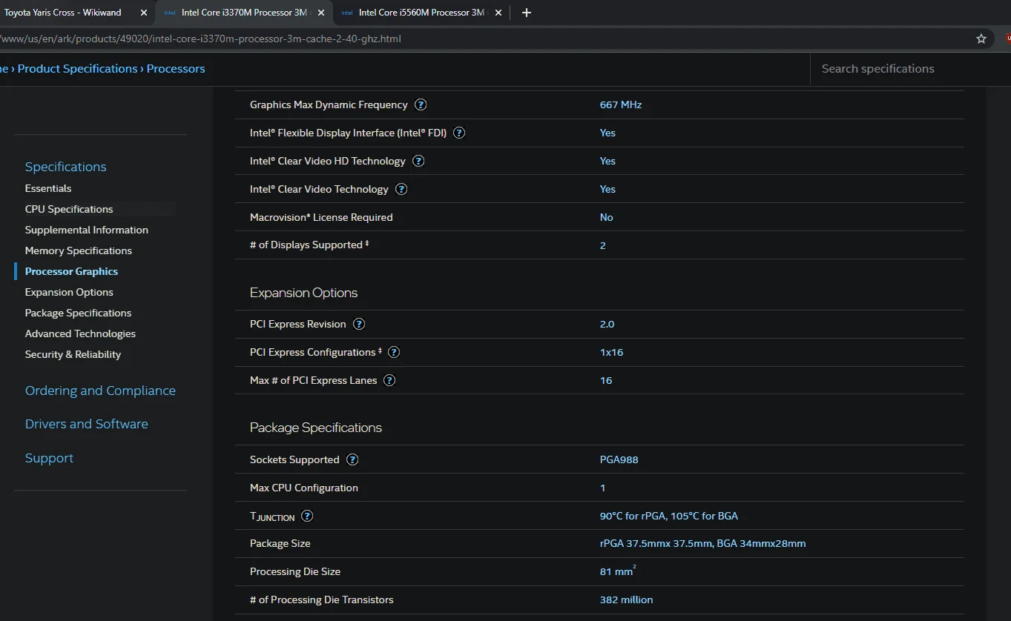Click the 382 million transistors value
1011x621 pixels.
(627, 600)
